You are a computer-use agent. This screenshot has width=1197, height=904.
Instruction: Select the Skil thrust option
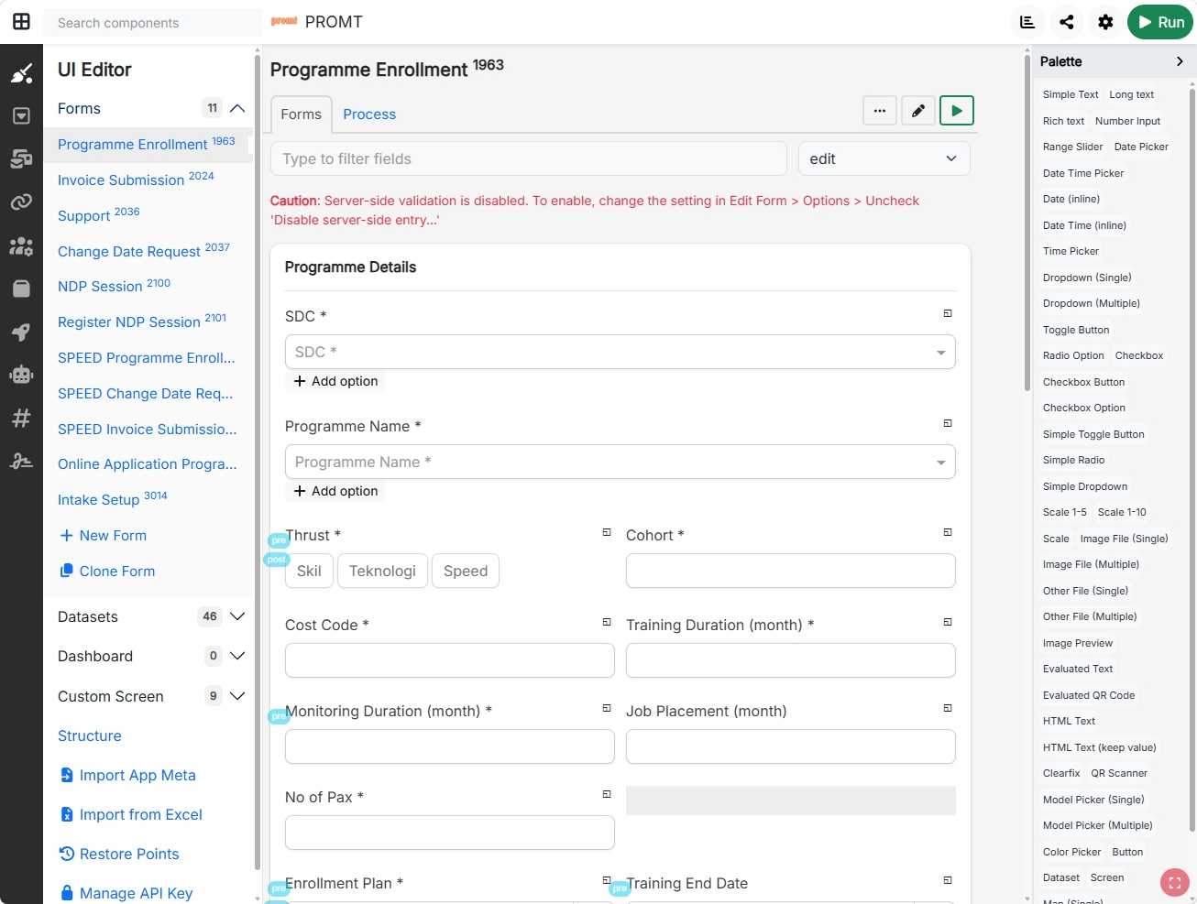pos(309,571)
